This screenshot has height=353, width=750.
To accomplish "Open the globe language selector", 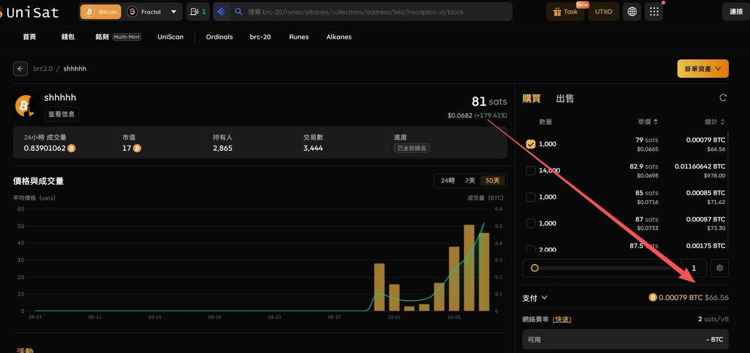I will click(x=632, y=11).
